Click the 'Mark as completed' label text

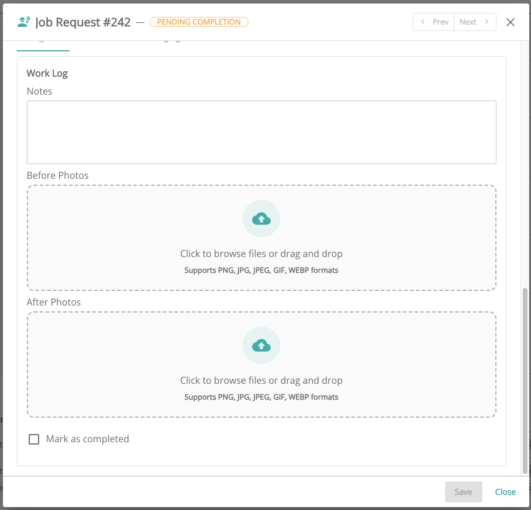coord(87,439)
